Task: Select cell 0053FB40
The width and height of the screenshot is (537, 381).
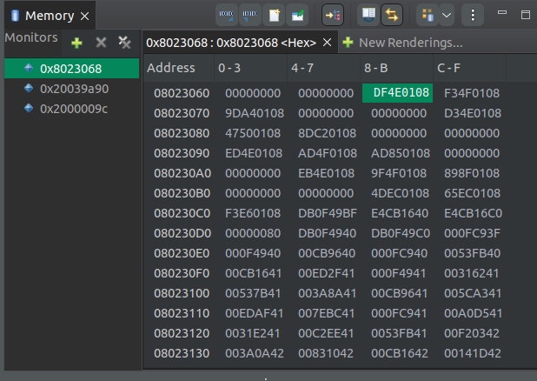Action: [x=473, y=253]
